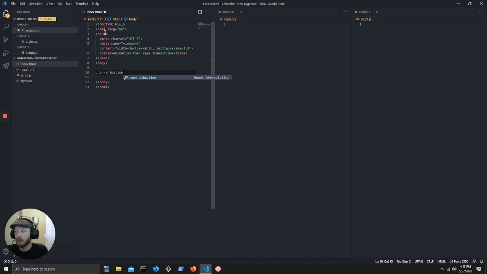Open the Terminal menu
Viewport: 487px width, 274px height.
pyautogui.click(x=82, y=4)
